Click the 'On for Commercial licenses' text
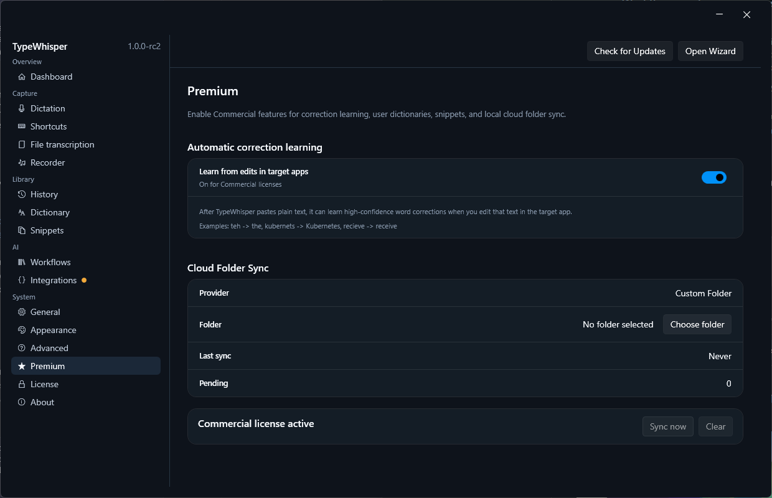This screenshot has height=498, width=772. click(240, 184)
